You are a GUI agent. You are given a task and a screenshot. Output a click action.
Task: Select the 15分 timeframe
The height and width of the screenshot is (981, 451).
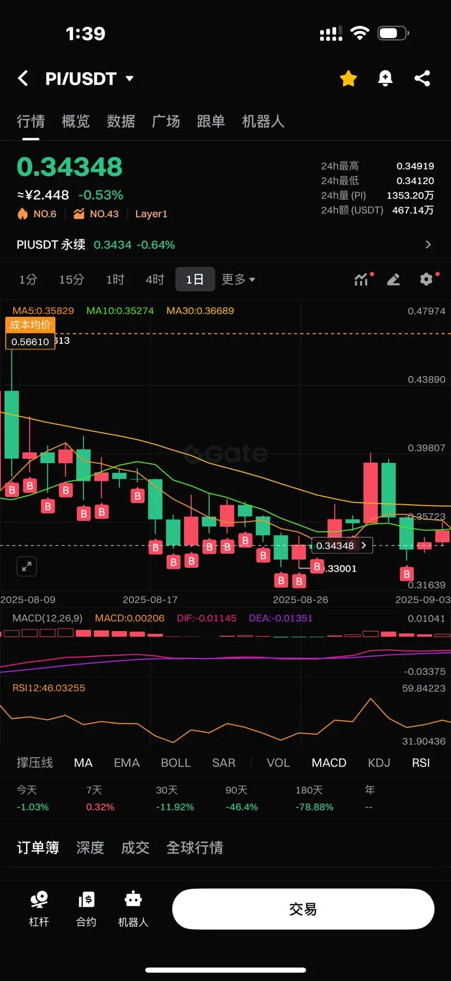pos(71,280)
